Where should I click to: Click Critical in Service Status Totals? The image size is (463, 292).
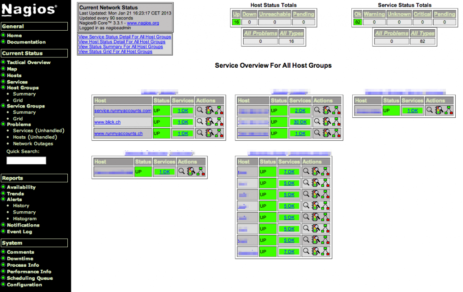click(422, 14)
